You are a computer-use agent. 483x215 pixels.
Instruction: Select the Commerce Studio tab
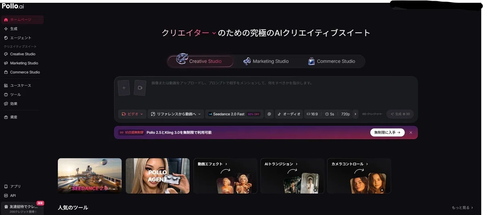tap(332, 61)
